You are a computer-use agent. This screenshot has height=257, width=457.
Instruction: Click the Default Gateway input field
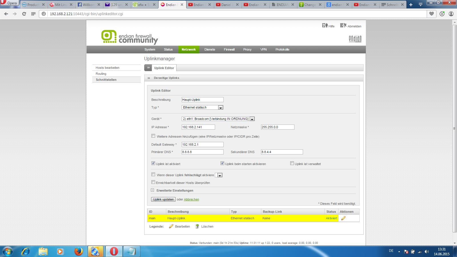tap(203, 144)
